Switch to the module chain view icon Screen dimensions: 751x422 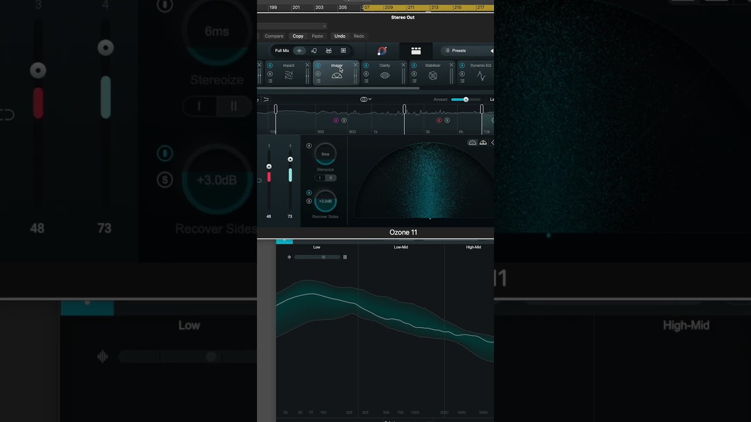[x=416, y=51]
